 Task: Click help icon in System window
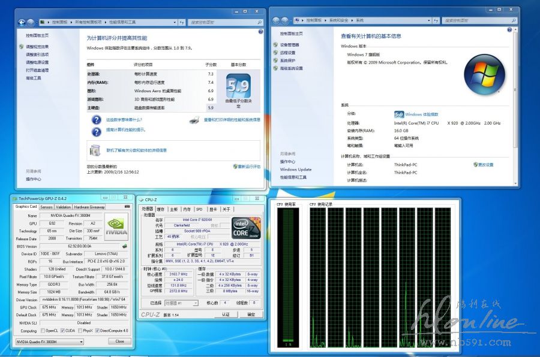pos(510,31)
